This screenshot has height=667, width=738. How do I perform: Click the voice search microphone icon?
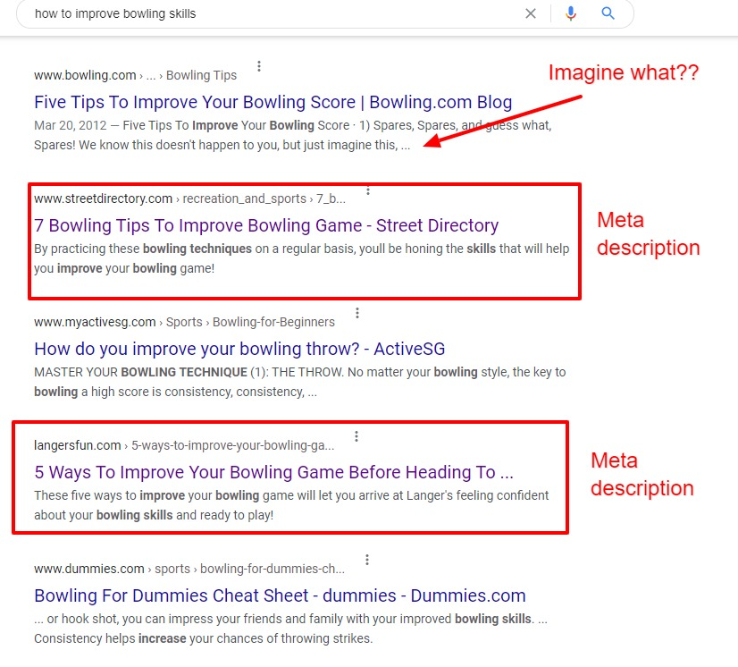point(572,13)
